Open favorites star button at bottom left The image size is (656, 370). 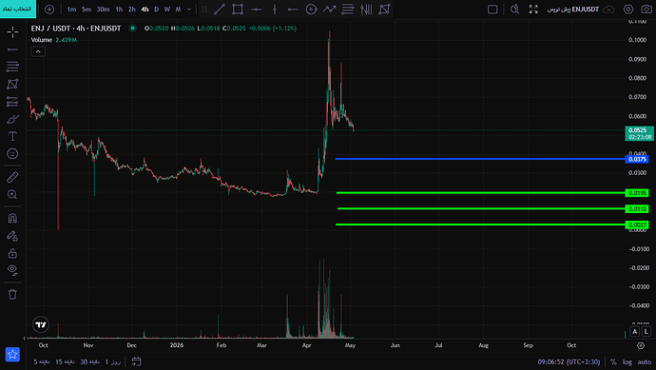click(x=12, y=354)
